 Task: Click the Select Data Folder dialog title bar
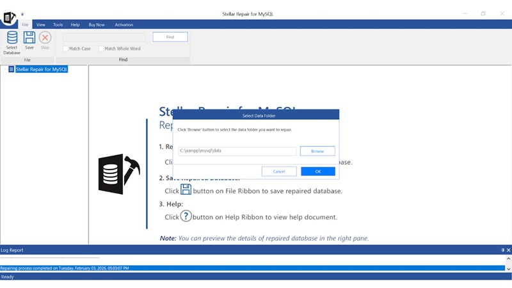point(256,115)
